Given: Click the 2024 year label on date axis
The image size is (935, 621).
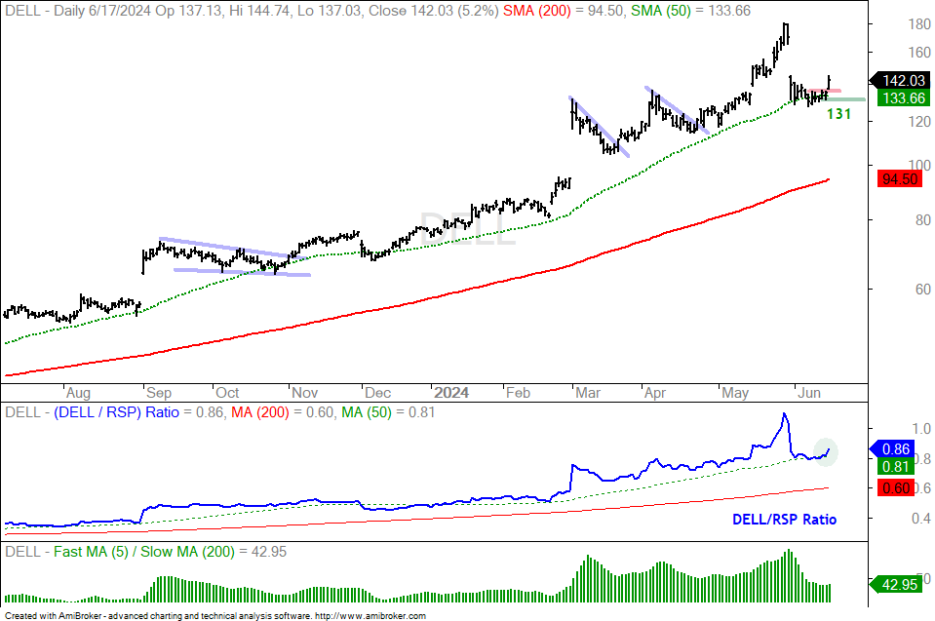Looking at the screenshot, I should pos(450,393).
